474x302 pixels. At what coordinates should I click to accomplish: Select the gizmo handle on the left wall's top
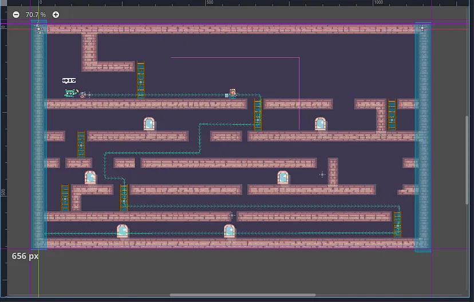(38, 29)
